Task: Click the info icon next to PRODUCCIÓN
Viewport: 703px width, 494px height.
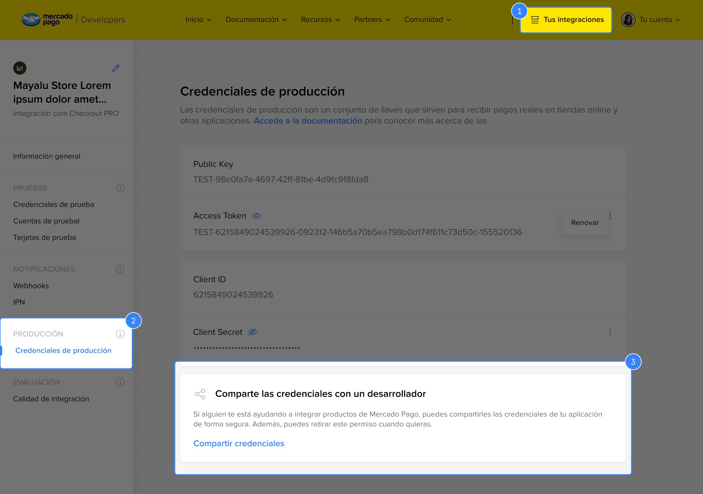Action: (120, 334)
